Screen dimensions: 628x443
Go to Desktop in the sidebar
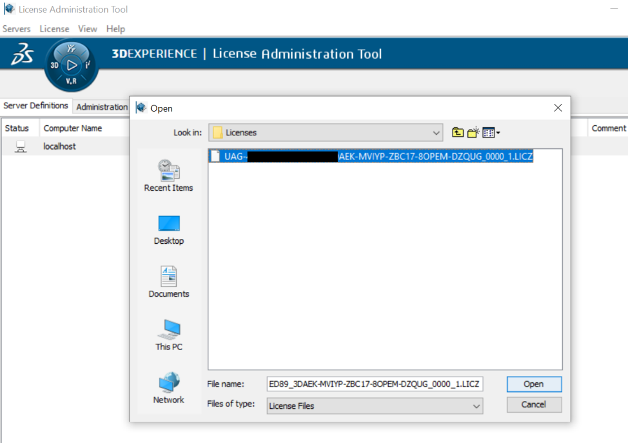tap(169, 230)
